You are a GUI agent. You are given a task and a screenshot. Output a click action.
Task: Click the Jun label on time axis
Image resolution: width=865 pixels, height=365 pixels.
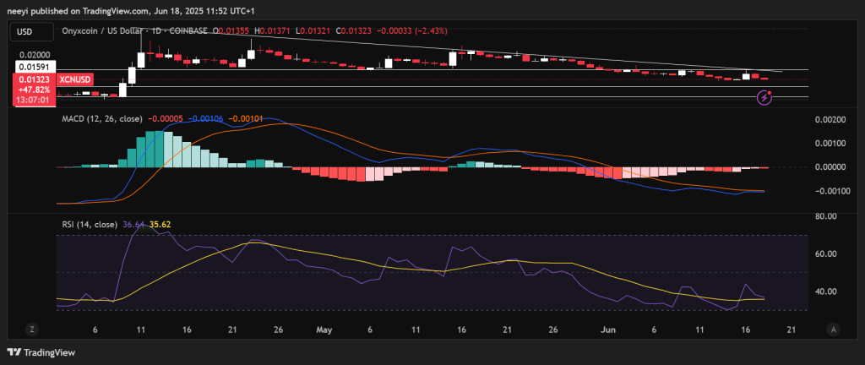tap(608, 330)
